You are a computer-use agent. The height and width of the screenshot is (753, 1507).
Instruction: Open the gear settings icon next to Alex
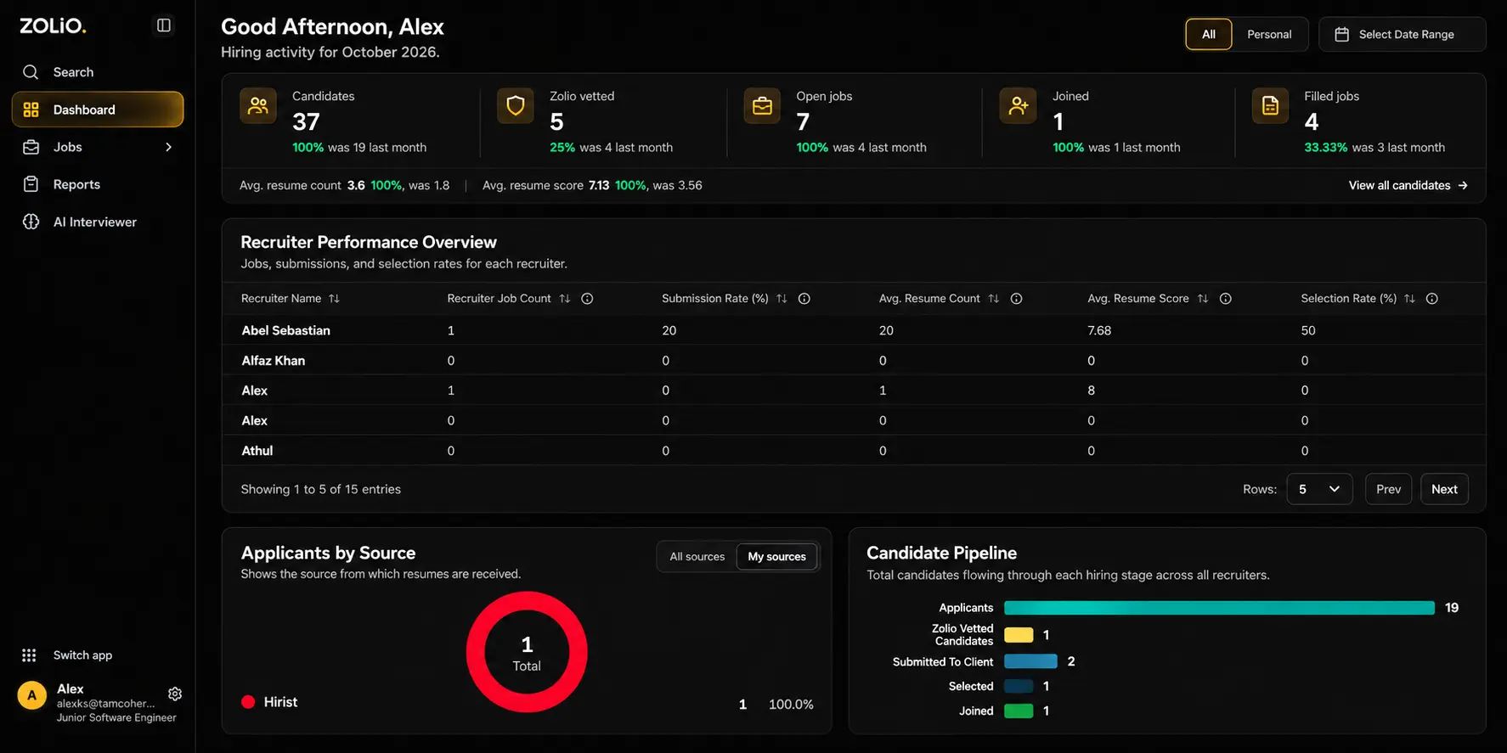tap(175, 694)
